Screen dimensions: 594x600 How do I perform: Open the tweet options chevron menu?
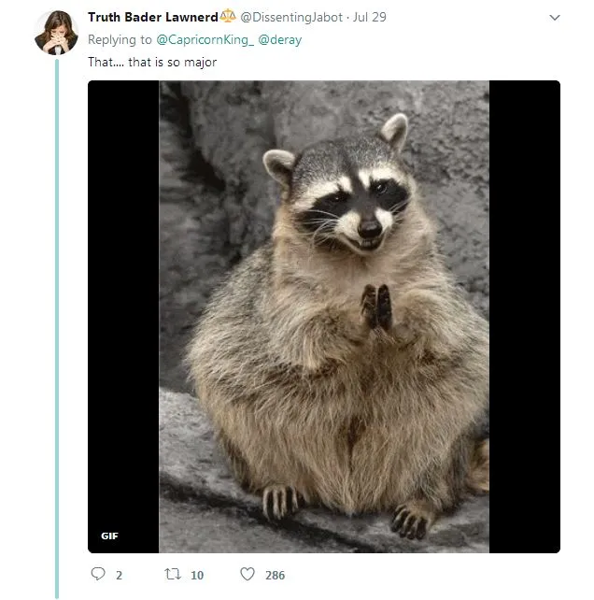[554, 18]
